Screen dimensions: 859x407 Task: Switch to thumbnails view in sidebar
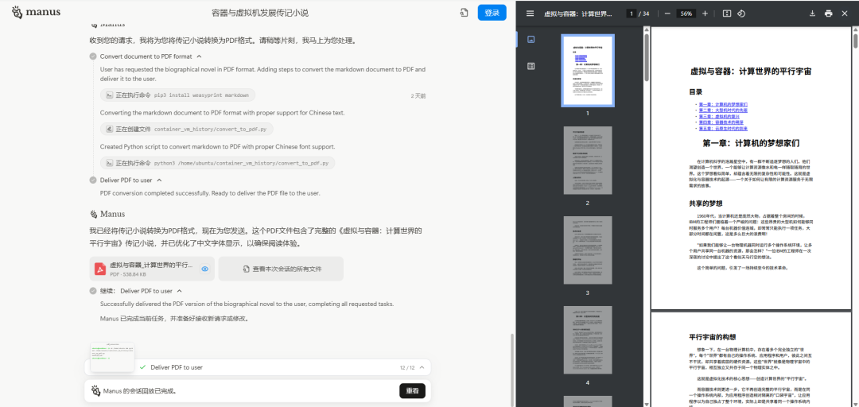(x=531, y=39)
